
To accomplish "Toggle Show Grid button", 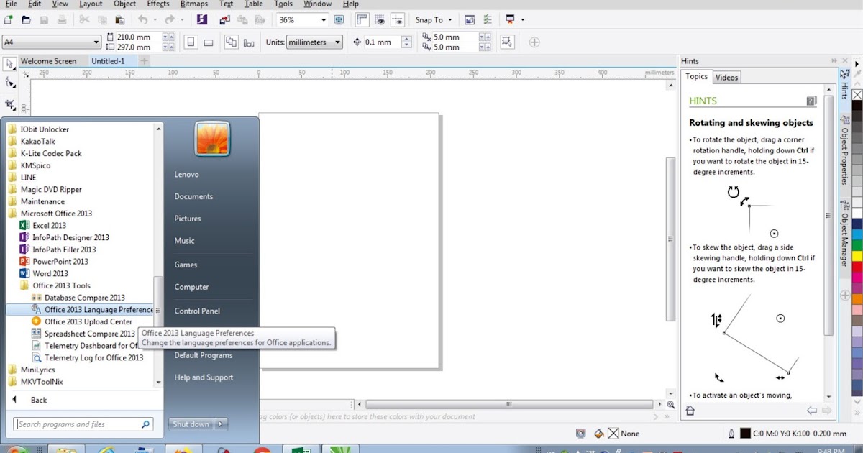I will pyautogui.click(x=380, y=20).
